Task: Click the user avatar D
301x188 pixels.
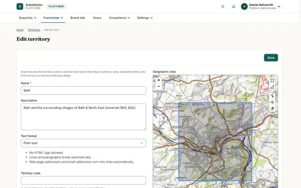Action: [244, 6]
